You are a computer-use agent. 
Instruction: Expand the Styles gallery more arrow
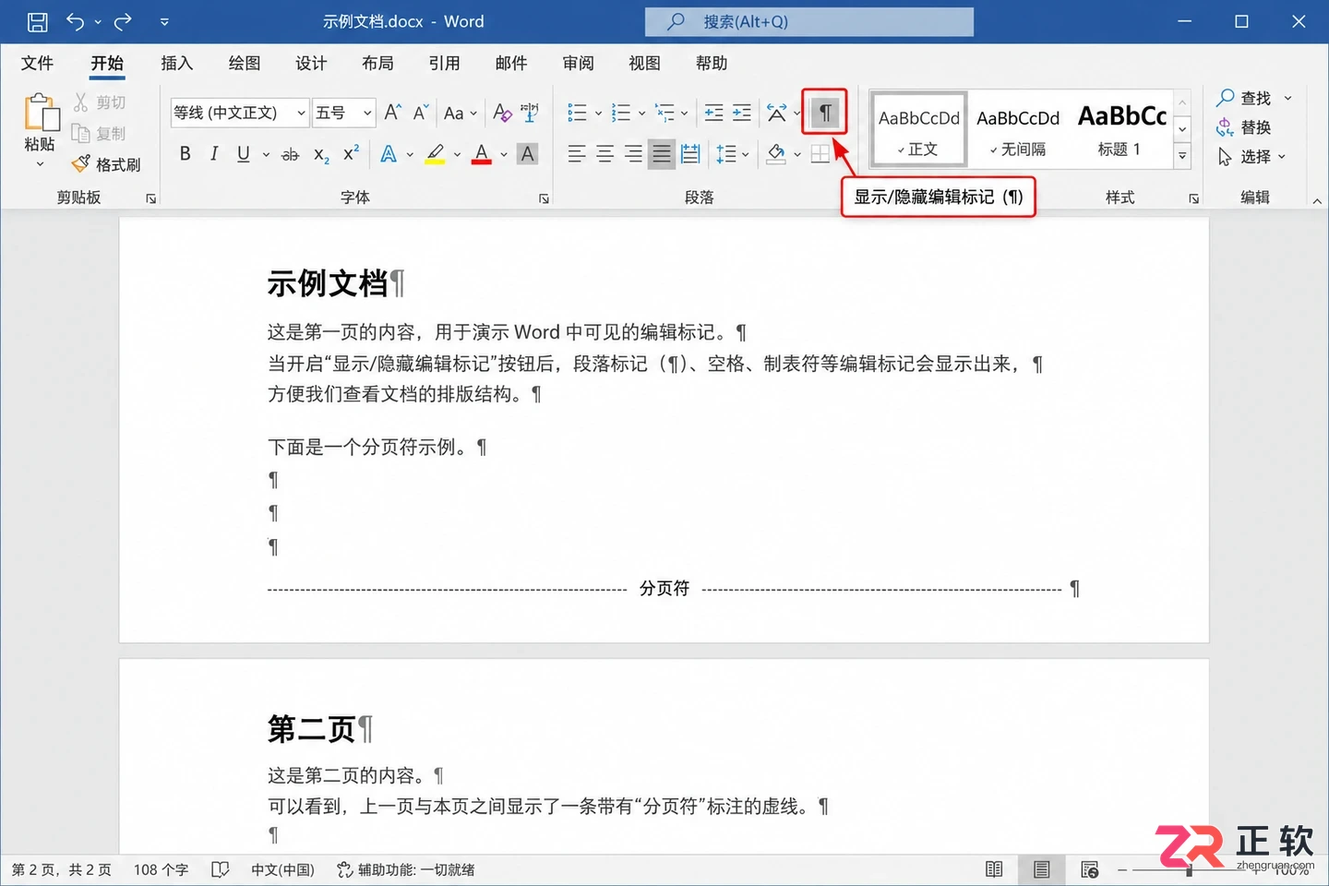point(1182,157)
